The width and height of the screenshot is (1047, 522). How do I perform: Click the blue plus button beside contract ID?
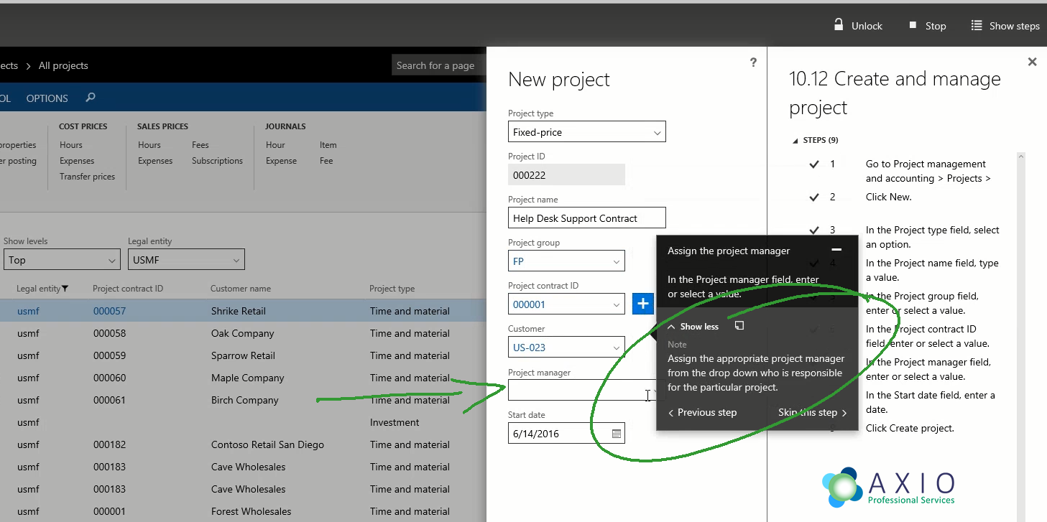pos(643,304)
